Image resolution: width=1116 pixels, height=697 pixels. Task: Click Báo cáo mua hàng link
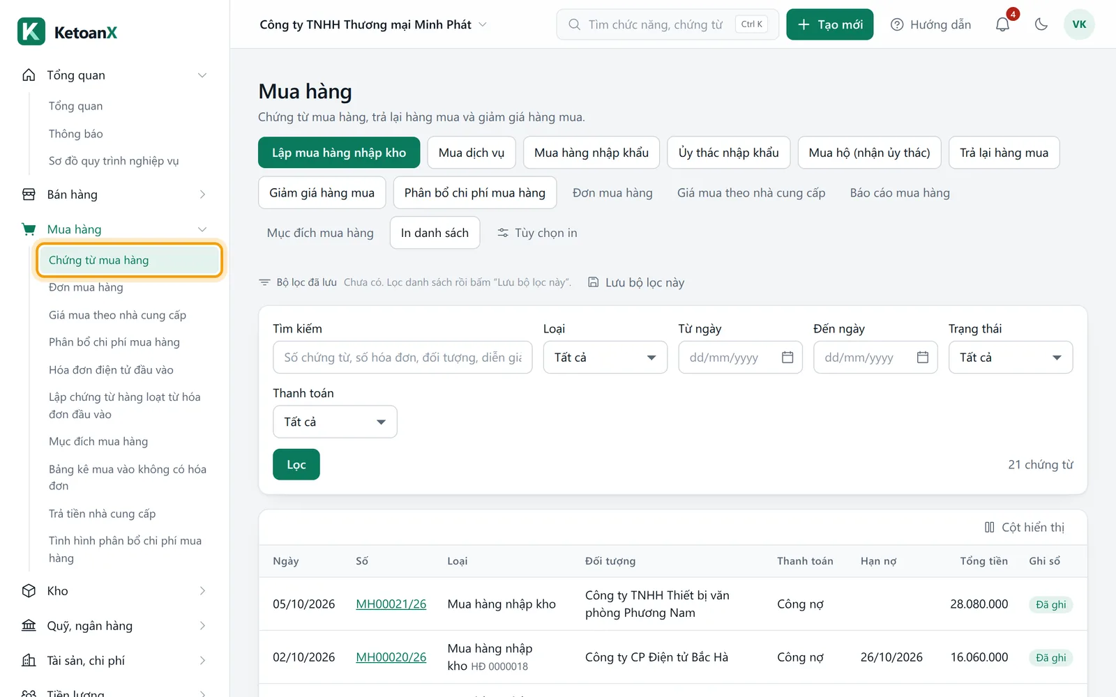pos(900,193)
